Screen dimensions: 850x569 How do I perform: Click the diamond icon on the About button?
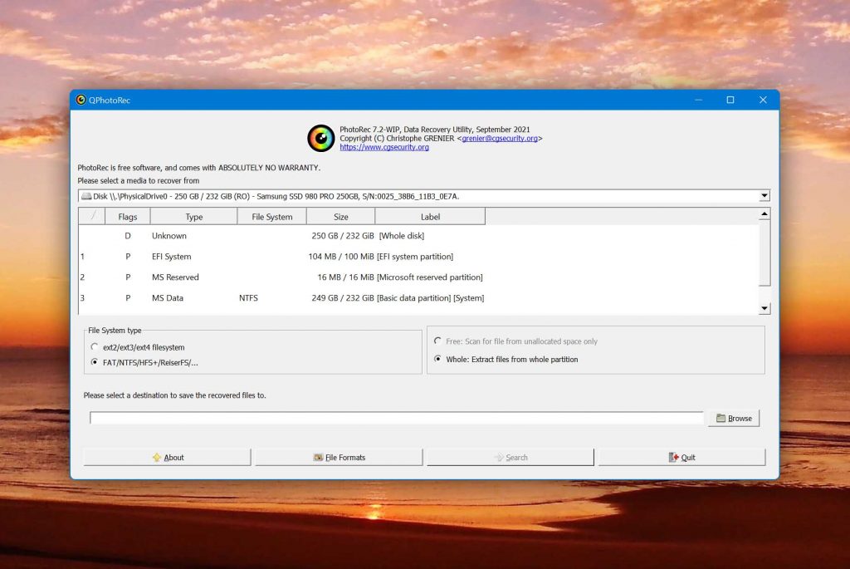click(156, 457)
